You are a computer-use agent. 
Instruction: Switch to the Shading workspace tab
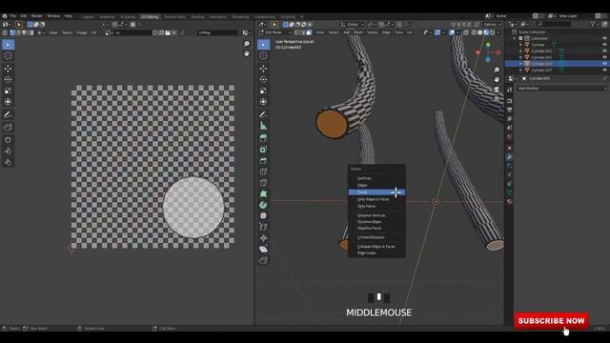(197, 17)
